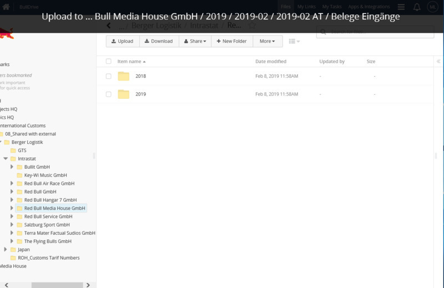444x288 pixels.
Task: Tick the checkbox for folder 2018
Action: pos(108,76)
